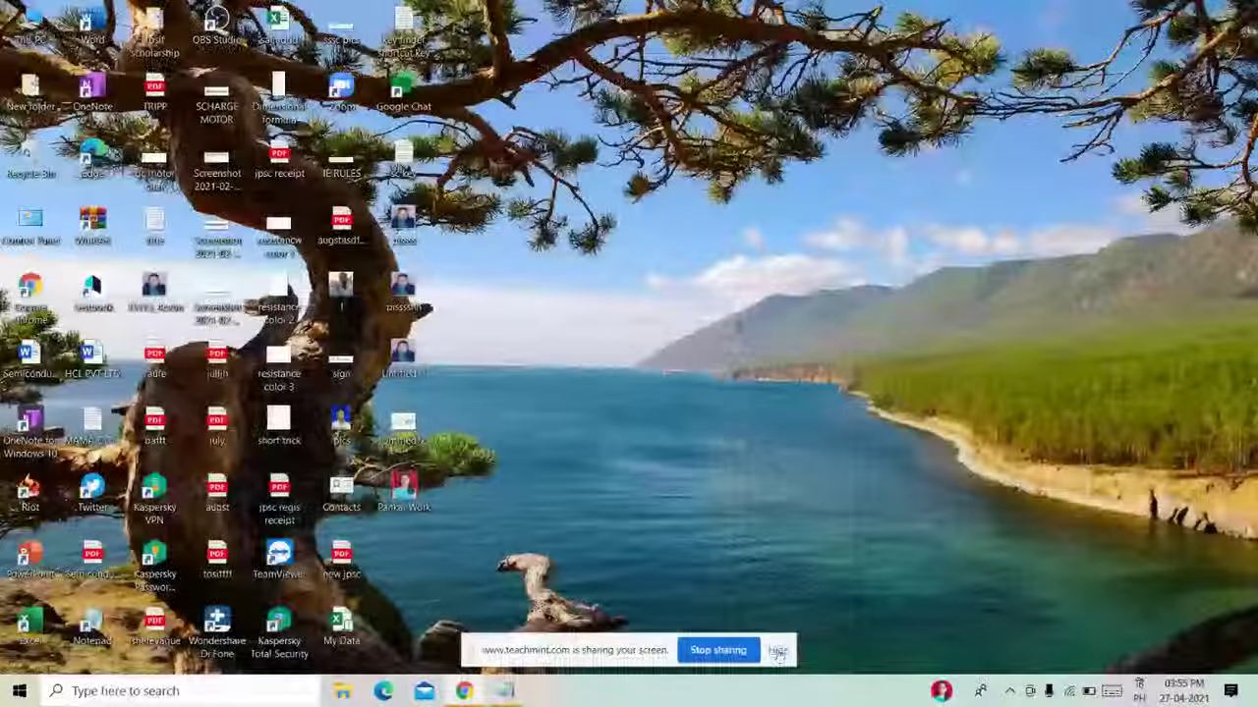Select the Kaspersky Total Security shortcut
1258x707 pixels.
(x=279, y=633)
